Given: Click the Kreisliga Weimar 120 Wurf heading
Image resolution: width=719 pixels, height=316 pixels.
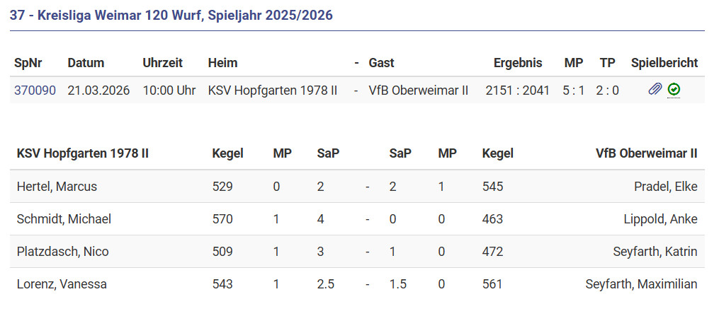Looking at the screenshot, I should [x=171, y=16].
